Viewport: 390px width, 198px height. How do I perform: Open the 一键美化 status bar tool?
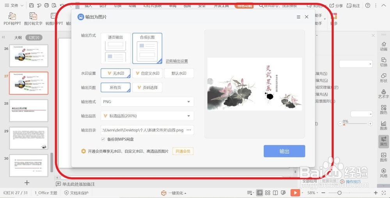pyautogui.click(x=174, y=193)
